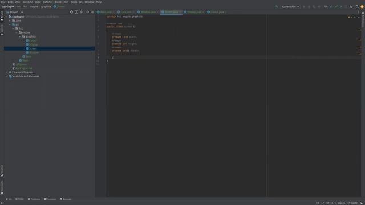Open the Services tool window button
Viewport: 365px width, 205px height.
tap(66, 199)
